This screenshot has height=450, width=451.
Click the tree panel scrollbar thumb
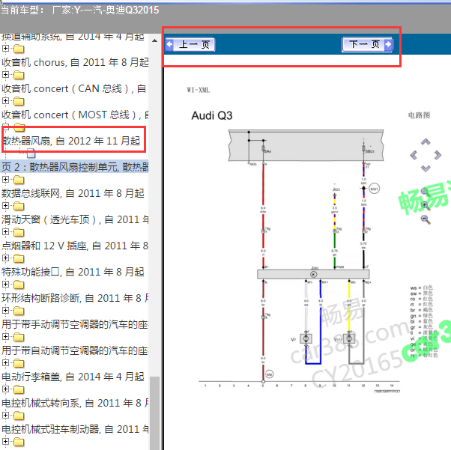click(x=155, y=413)
